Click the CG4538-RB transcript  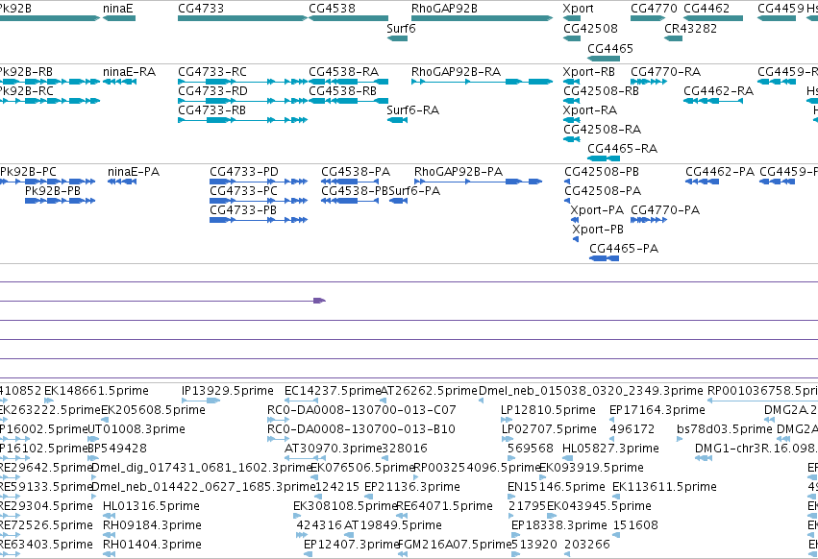(x=349, y=101)
